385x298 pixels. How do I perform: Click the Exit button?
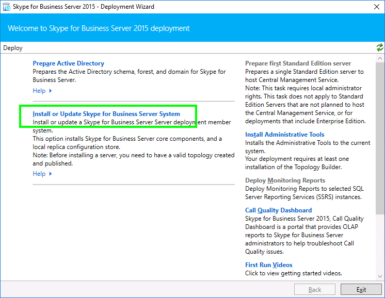click(361, 290)
